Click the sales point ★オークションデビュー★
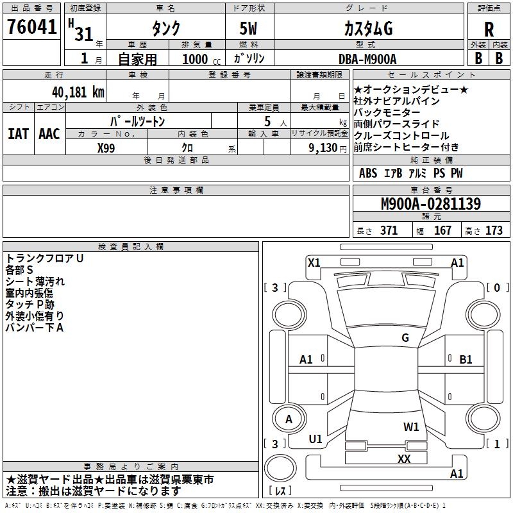The image size is (513, 513). (411, 89)
